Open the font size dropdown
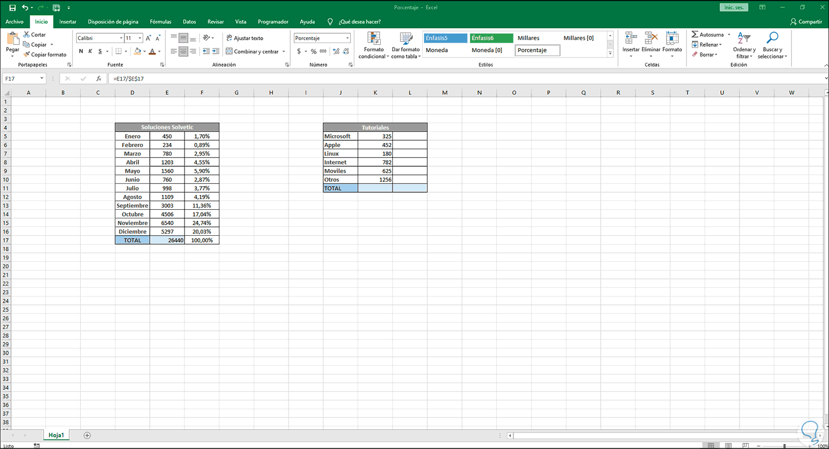 [140, 38]
